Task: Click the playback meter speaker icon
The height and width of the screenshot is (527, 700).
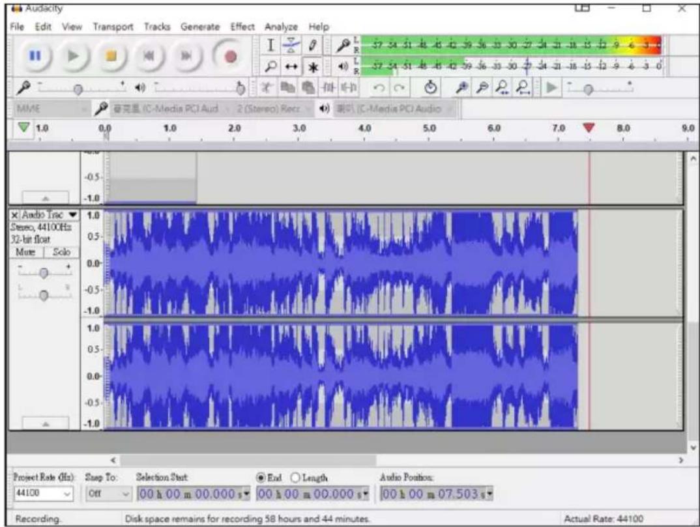Action: (x=343, y=66)
